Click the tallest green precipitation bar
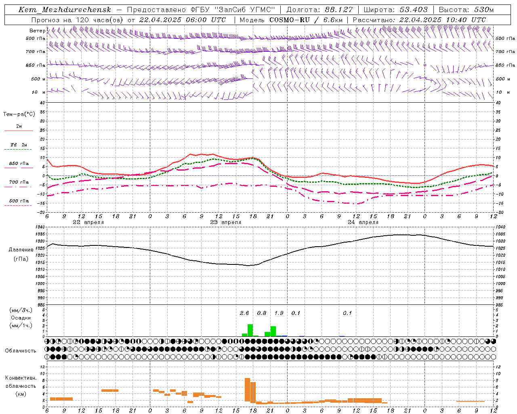The height and width of the screenshot is (414, 517). click(x=250, y=330)
